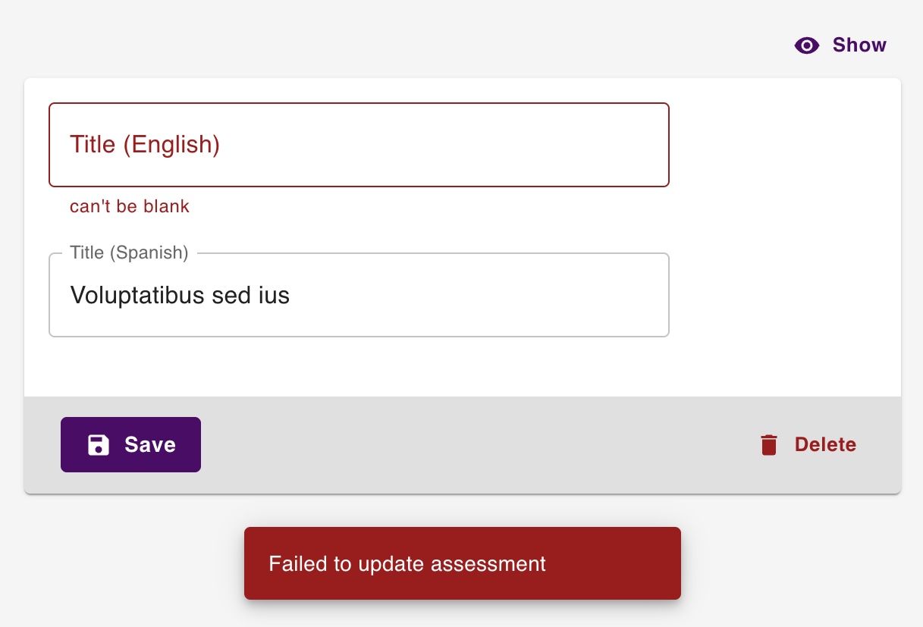
Task: Click the Save button
Action: pyautogui.click(x=130, y=445)
